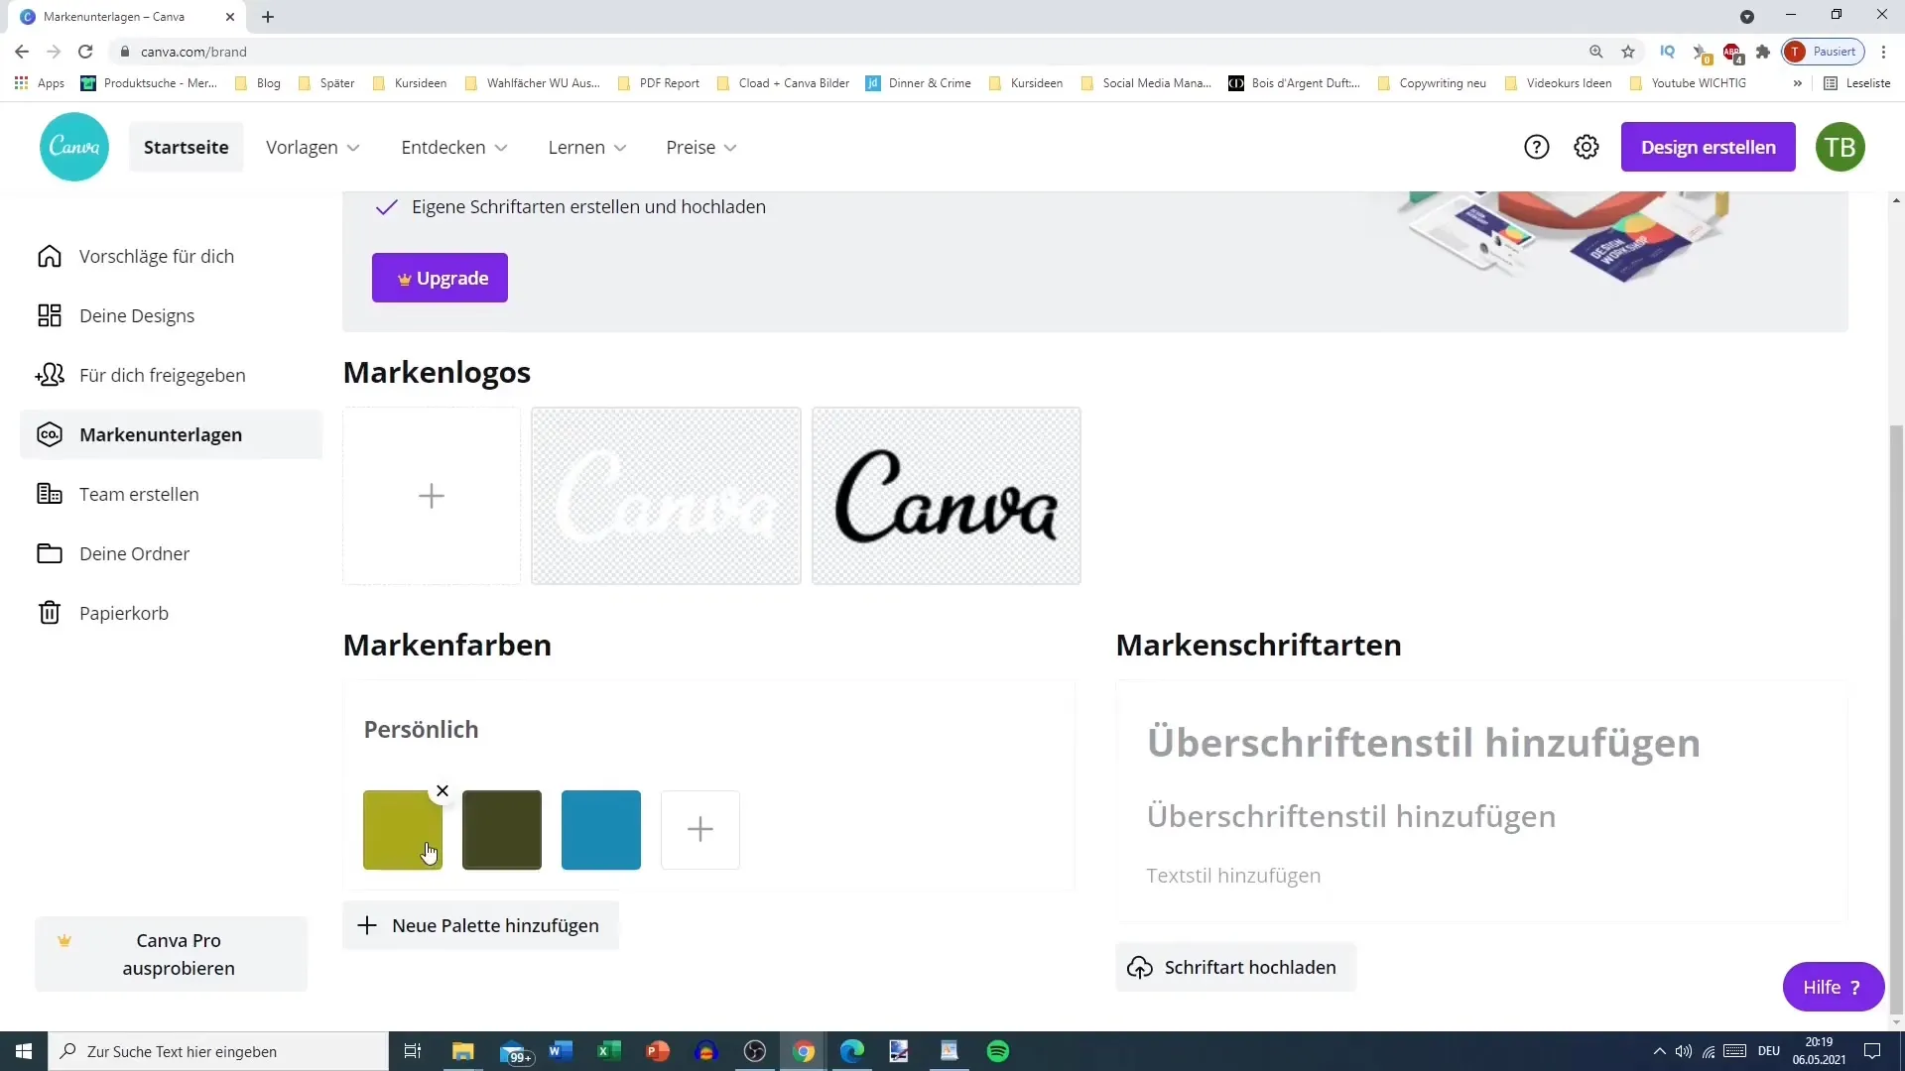The width and height of the screenshot is (1905, 1071).
Task: Remove the olive yellow color with X
Action: pyautogui.click(x=443, y=790)
